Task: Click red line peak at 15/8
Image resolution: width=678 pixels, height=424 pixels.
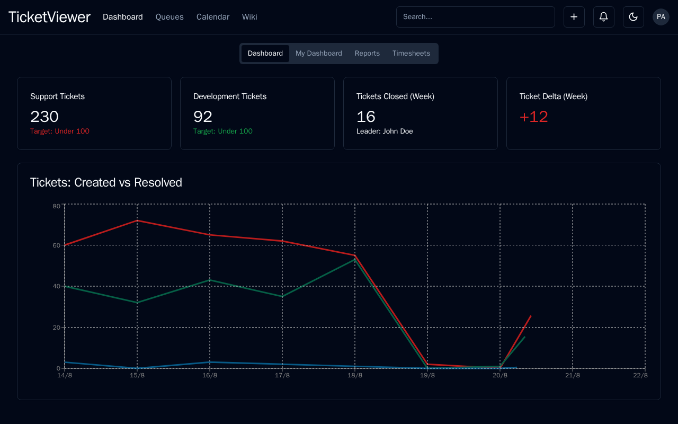Action: (137, 220)
